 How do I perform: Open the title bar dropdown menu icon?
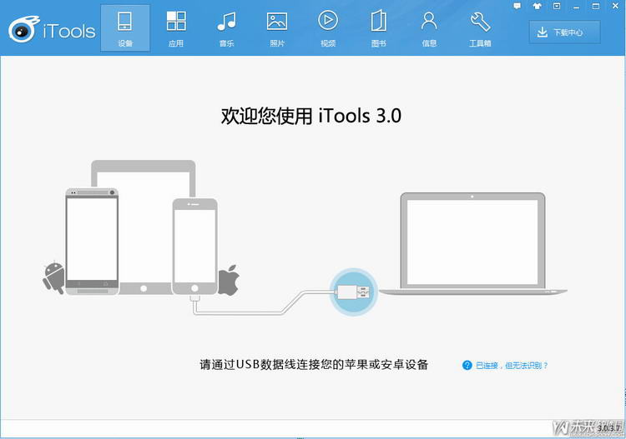tap(557, 7)
